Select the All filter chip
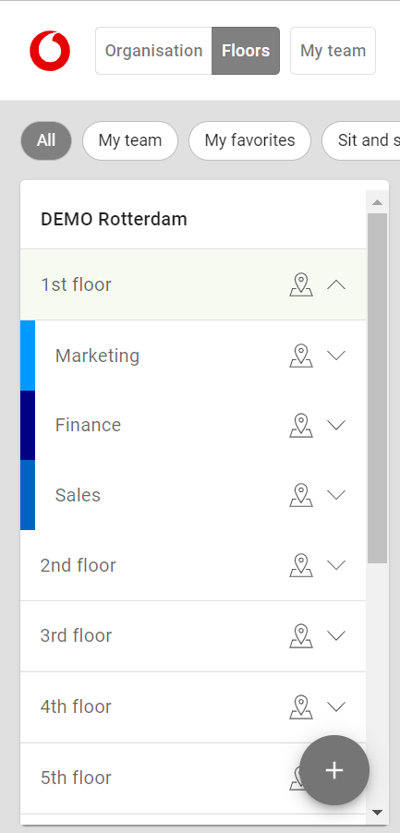The width and height of the screenshot is (400, 833). [46, 140]
